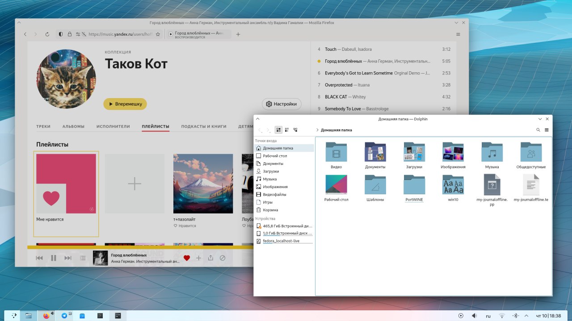The height and width of the screenshot is (321, 572).
Task: Switch Dolphin to icons view mode
Action: pos(278,130)
